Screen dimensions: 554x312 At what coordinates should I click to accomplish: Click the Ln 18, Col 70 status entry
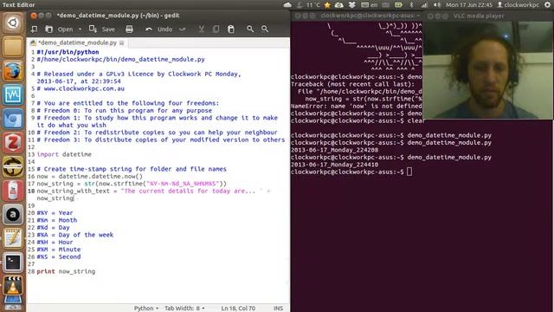238,309
